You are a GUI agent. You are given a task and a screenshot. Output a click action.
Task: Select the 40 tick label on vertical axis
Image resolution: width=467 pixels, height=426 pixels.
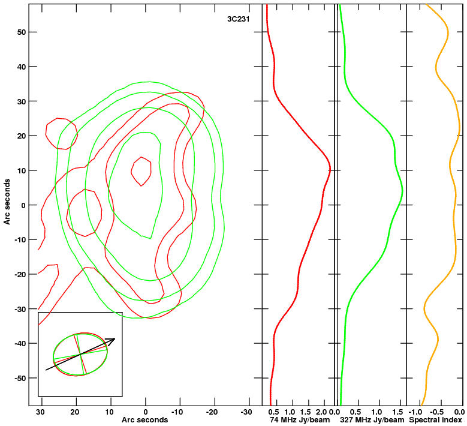click(x=22, y=67)
